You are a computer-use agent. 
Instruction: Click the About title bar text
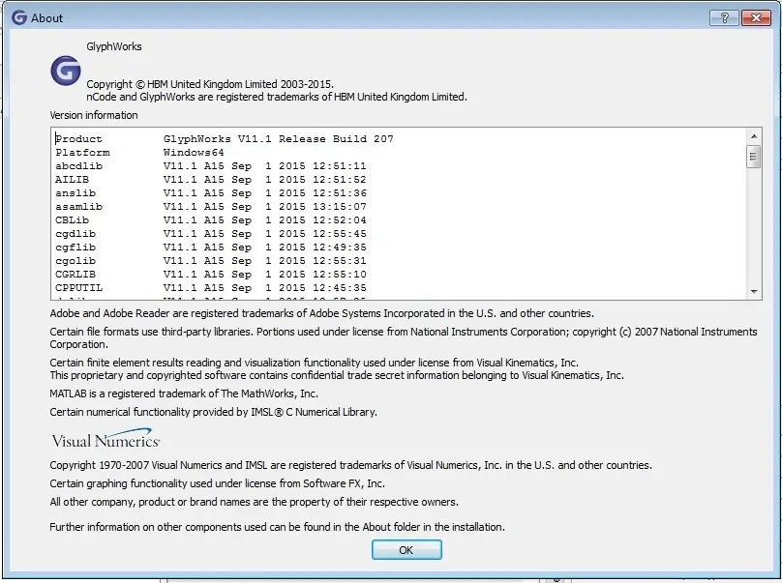click(x=46, y=18)
